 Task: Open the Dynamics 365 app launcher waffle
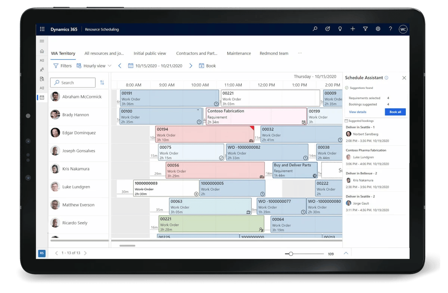tap(42, 29)
